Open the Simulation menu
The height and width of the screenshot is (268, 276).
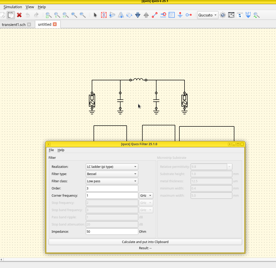(13, 7)
